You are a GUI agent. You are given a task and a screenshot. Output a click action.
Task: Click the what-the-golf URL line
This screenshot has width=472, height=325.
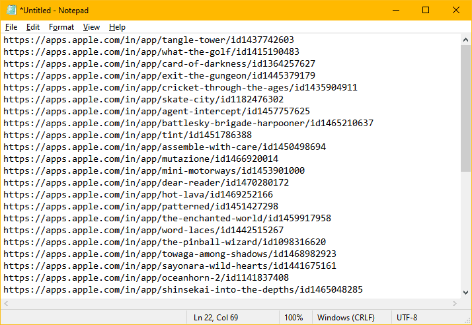tap(151, 52)
